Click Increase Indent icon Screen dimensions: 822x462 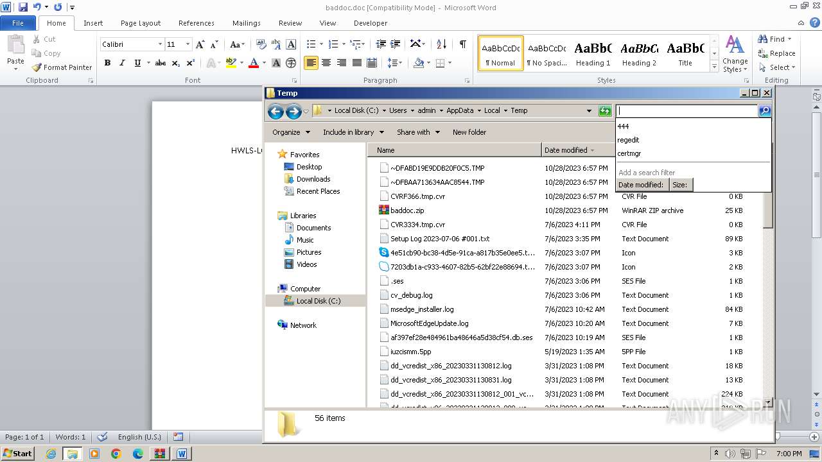tap(396, 44)
